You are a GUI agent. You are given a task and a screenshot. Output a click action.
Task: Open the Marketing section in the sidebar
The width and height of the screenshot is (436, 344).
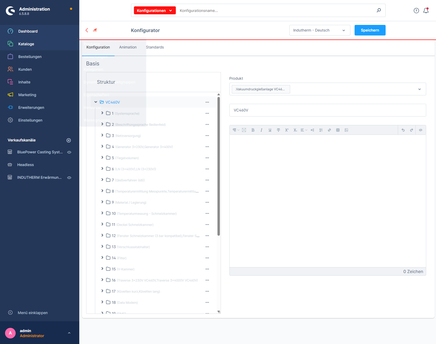coord(27,95)
